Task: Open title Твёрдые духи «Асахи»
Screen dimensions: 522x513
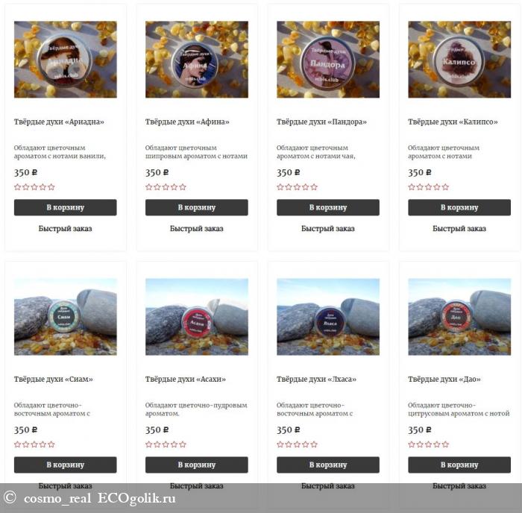Action: [186, 380]
